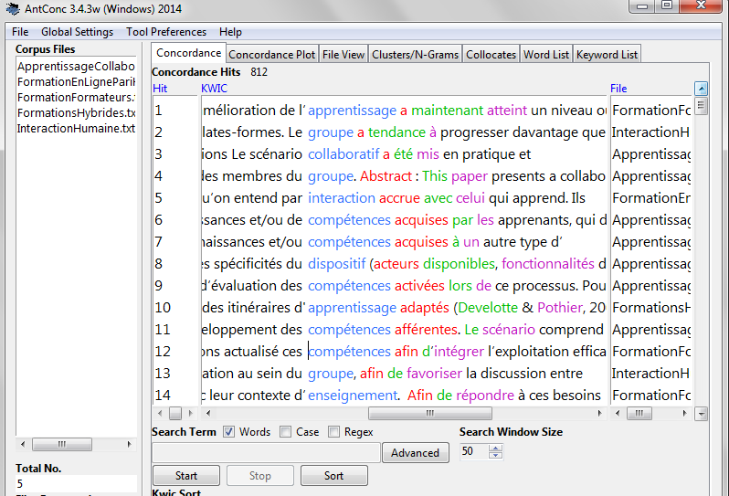
Task: Click right arrow of Corpus Files scrollbar
Action: pos(129,445)
